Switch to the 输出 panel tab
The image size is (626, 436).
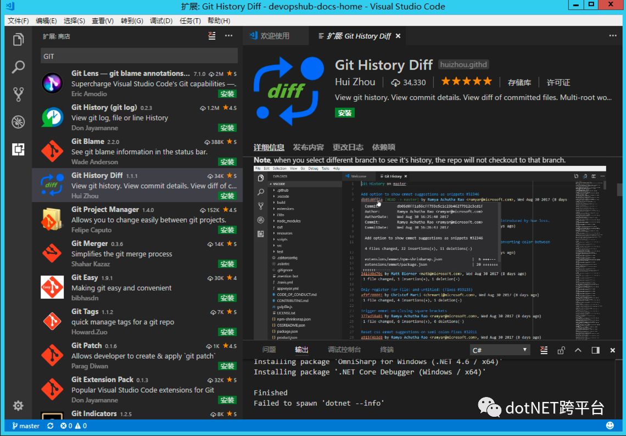click(x=301, y=350)
